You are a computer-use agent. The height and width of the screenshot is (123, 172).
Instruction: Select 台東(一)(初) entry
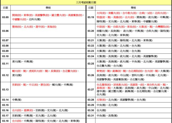pos(146,13)
